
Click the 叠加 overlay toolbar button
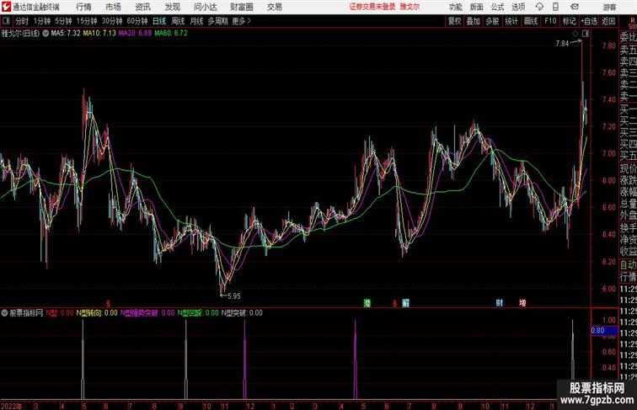(x=474, y=21)
